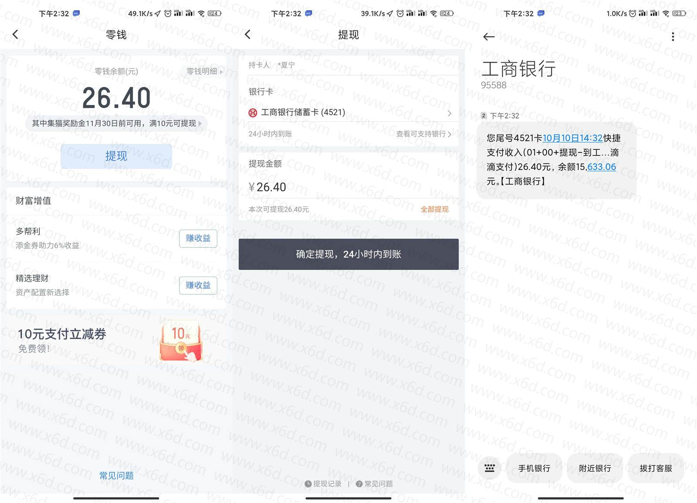Open three-dot overflow menu in SMS thread

tap(673, 37)
